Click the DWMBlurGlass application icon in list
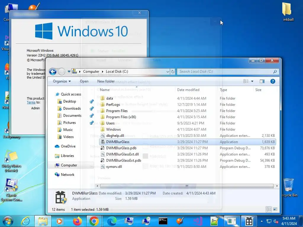The height and width of the screenshot is (227, 303). [x=103, y=142]
